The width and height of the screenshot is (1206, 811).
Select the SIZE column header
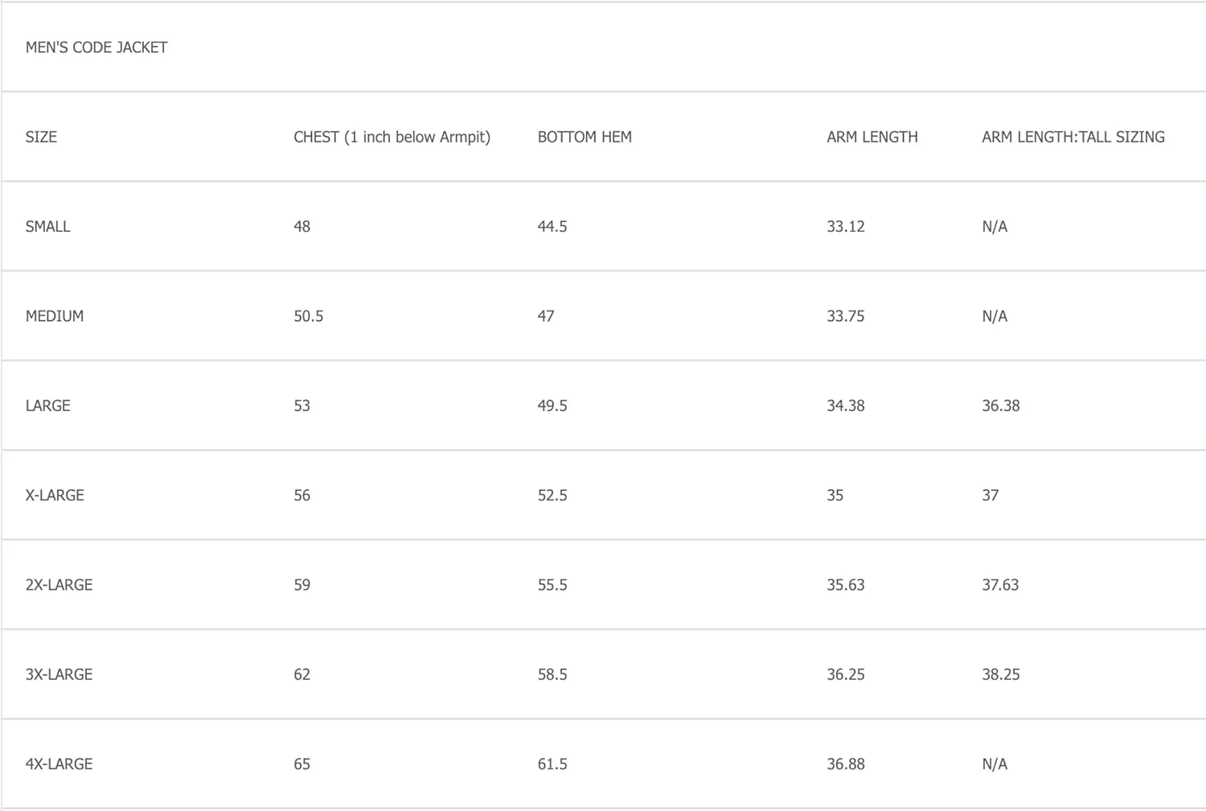[41, 137]
